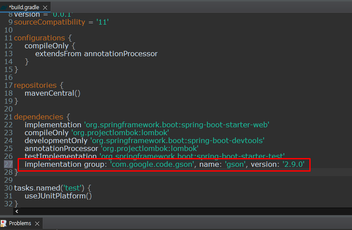Click the '11' value on line 9
The image size is (352, 230).
pos(103,22)
